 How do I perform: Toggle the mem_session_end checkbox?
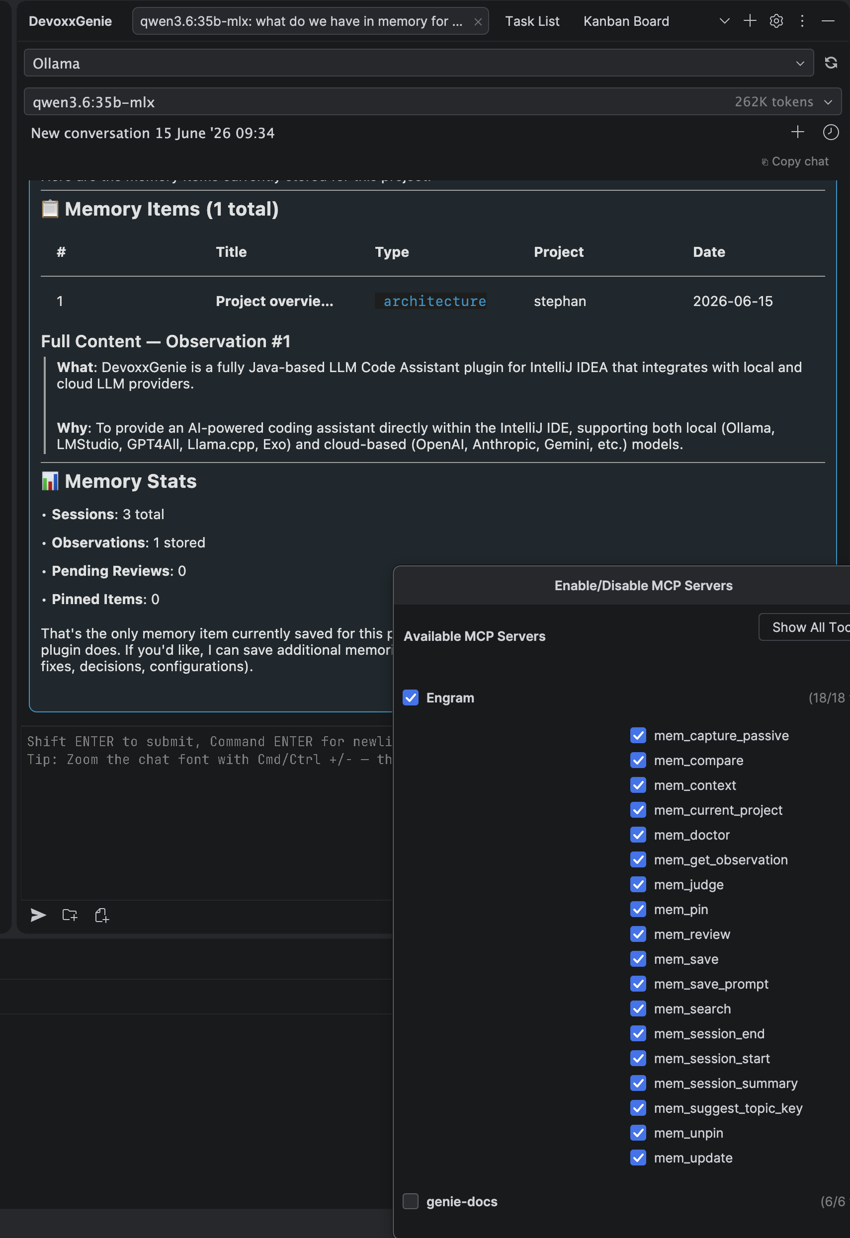pos(638,1033)
